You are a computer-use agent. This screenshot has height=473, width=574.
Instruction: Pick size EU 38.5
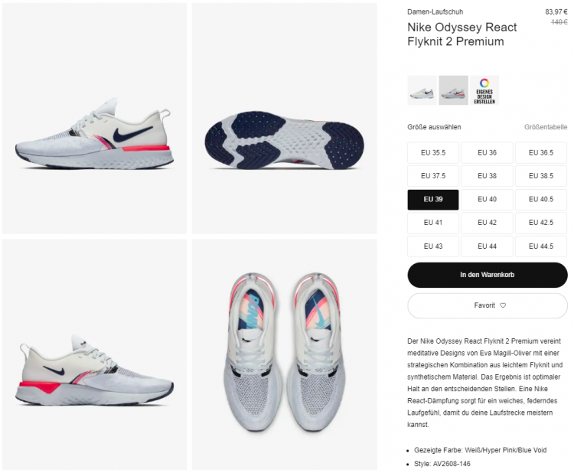point(541,176)
